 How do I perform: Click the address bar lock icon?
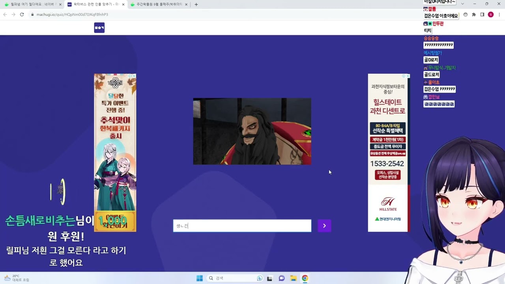(x=33, y=15)
